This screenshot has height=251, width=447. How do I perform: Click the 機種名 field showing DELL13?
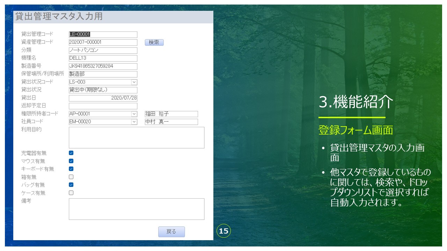pos(103,58)
